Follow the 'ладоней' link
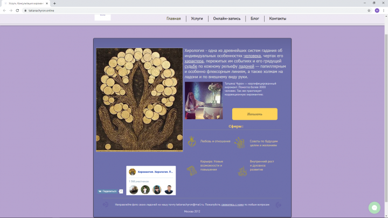This screenshot has height=218, width=388. tap(246, 66)
